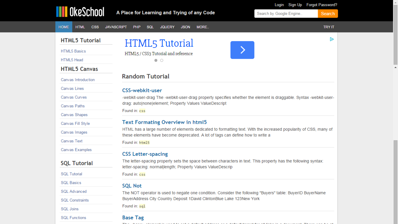This screenshot has height=224, width=398.
Task: Open the CSS Letter-spacing tutorial title
Action: 145,154
